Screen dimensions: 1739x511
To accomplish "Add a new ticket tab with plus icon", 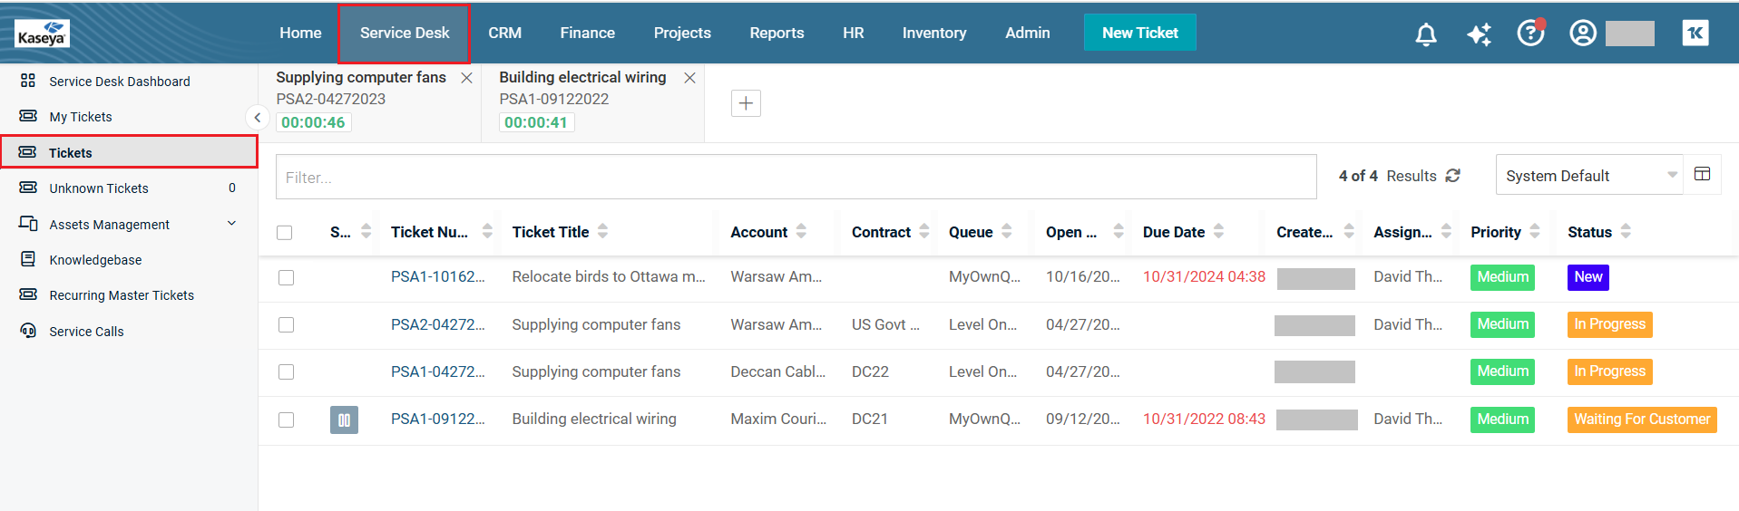I will click(x=746, y=103).
